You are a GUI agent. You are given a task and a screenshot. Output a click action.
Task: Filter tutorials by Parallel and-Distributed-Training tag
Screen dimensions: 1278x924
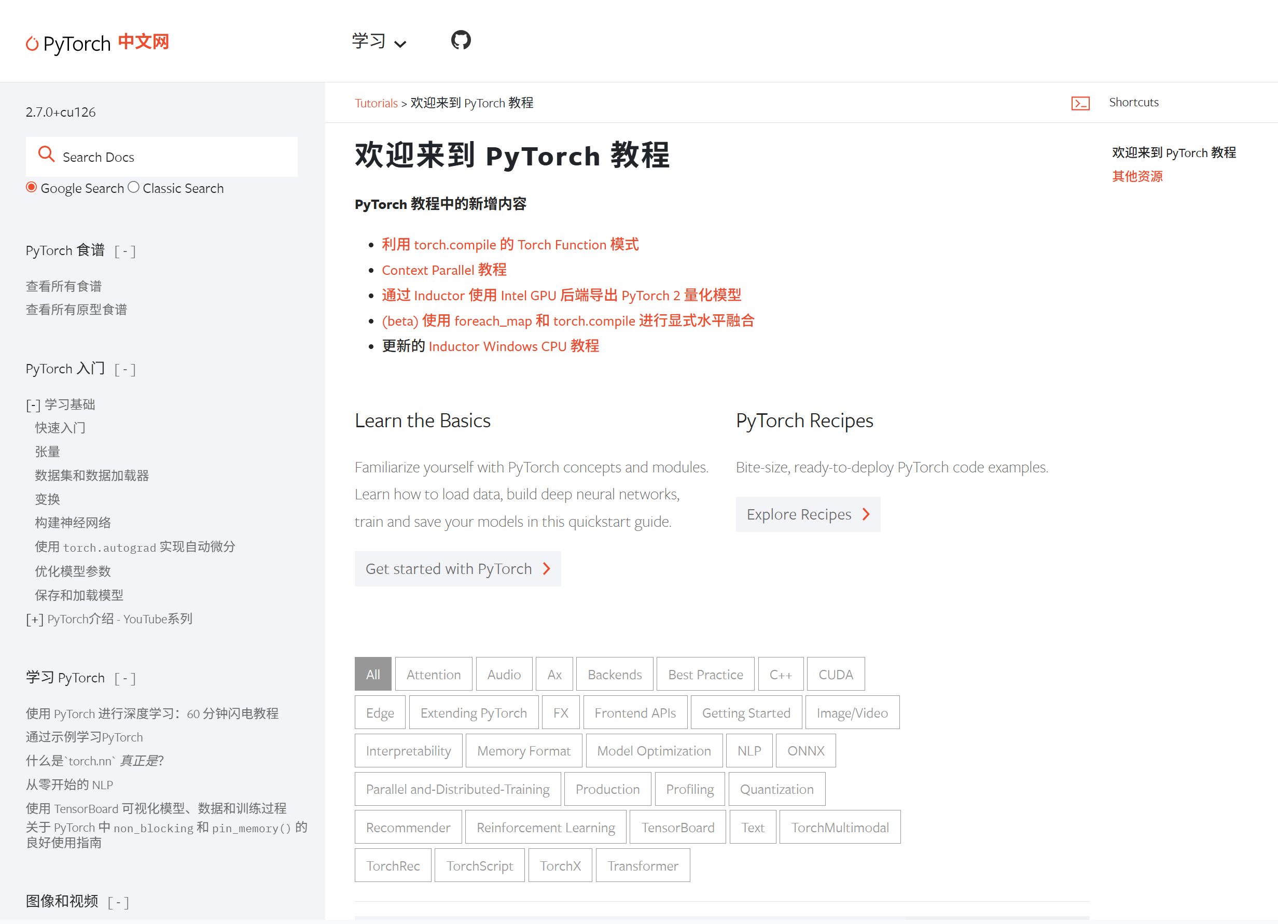[x=457, y=789]
